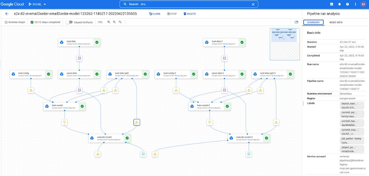Image resolution: width=369 pixels, height=176 pixels.
Task: Switch to the NODE INFO tab
Action: [336, 22]
